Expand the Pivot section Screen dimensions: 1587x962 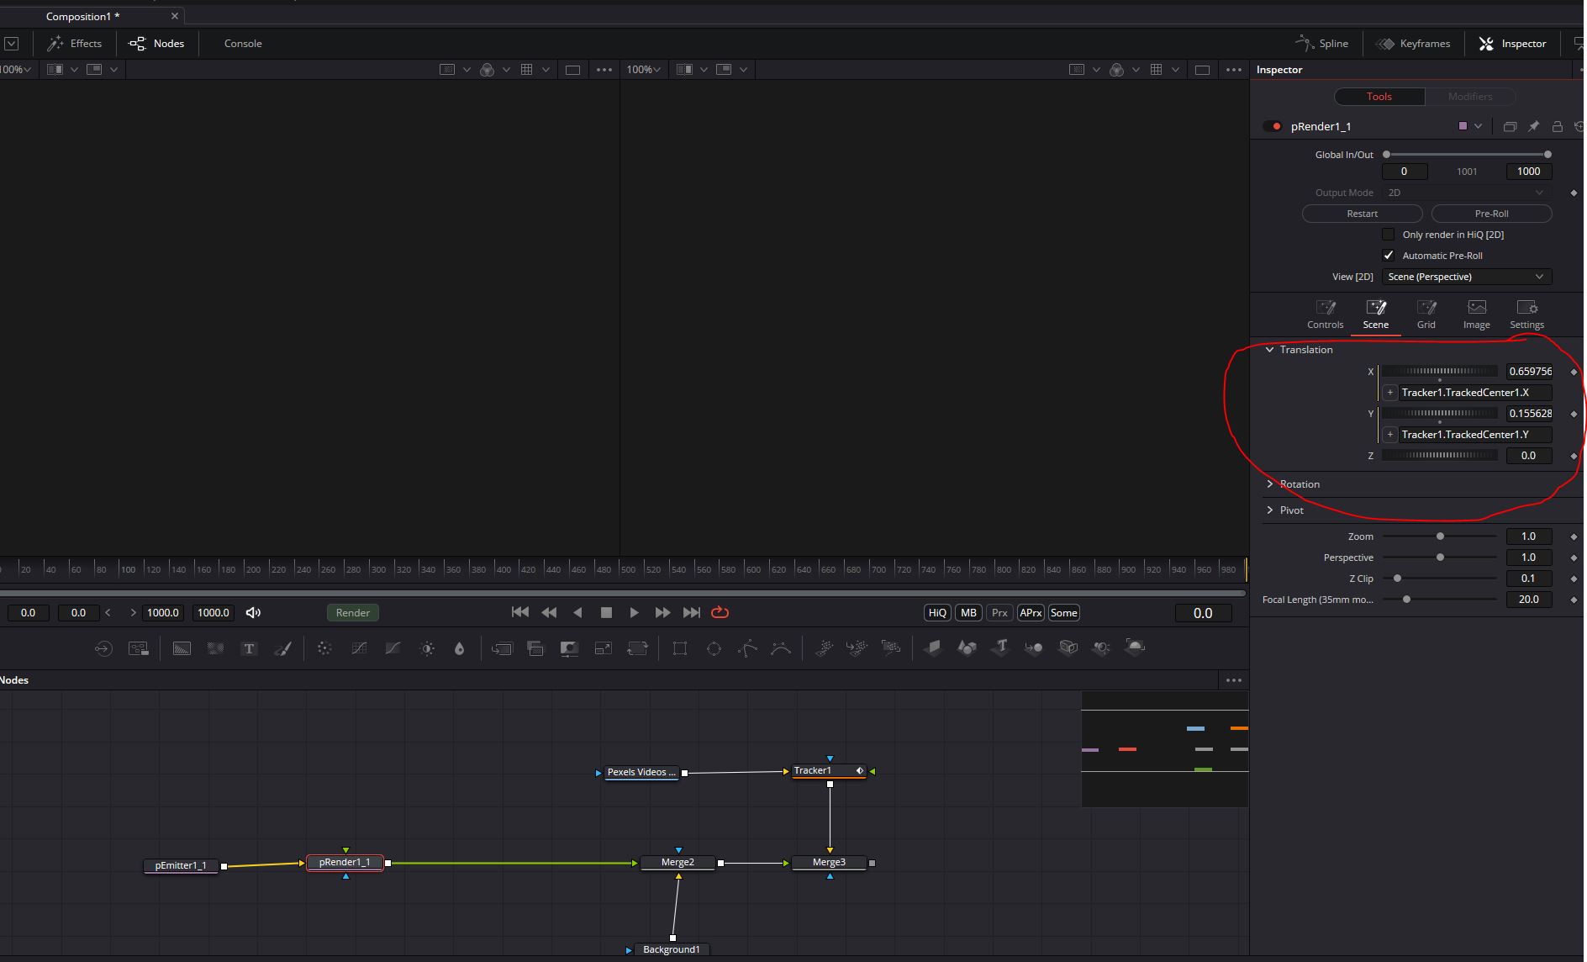1270,510
